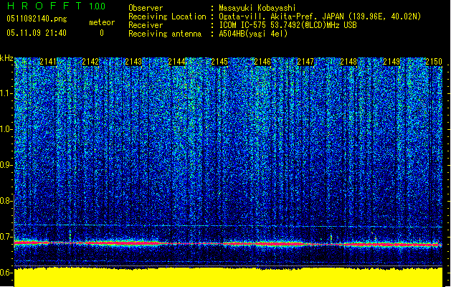
Task: Click the 1.1 frequency axis label
Action: click(6, 93)
